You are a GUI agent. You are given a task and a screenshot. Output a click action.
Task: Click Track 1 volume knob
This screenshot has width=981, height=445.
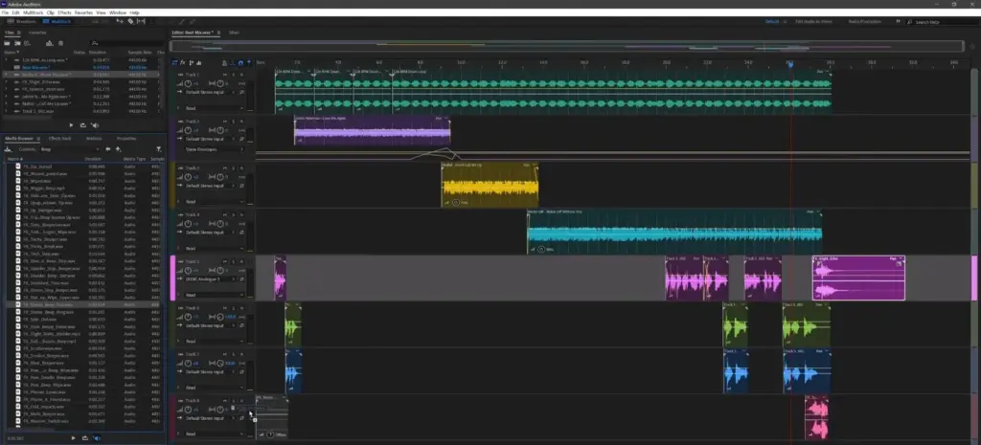pos(188,84)
